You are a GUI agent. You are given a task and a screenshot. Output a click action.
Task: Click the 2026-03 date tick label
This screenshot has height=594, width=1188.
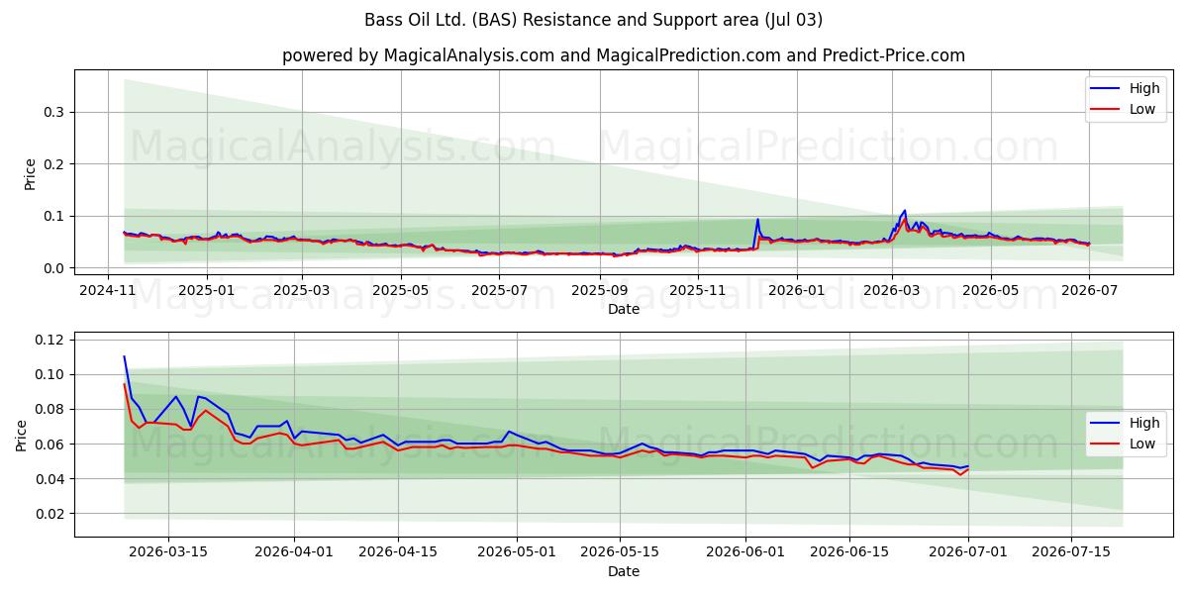[x=892, y=290]
